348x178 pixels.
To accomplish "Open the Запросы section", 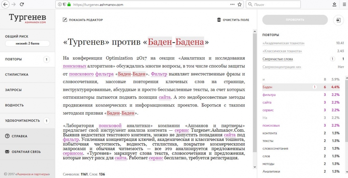I will pos(28,90).
